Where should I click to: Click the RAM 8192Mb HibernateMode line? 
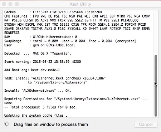pyautogui.click(x=41, y=37)
